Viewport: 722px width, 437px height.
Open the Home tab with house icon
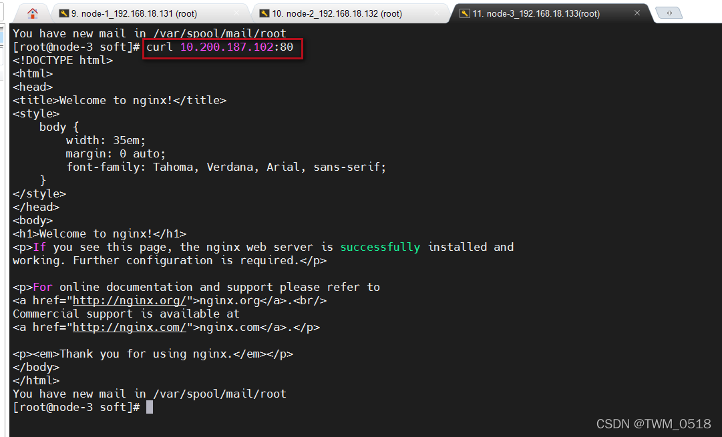click(33, 13)
